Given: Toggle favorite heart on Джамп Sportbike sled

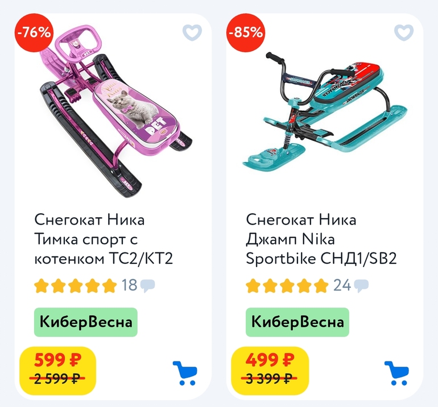Looking at the screenshot, I should 404,32.
